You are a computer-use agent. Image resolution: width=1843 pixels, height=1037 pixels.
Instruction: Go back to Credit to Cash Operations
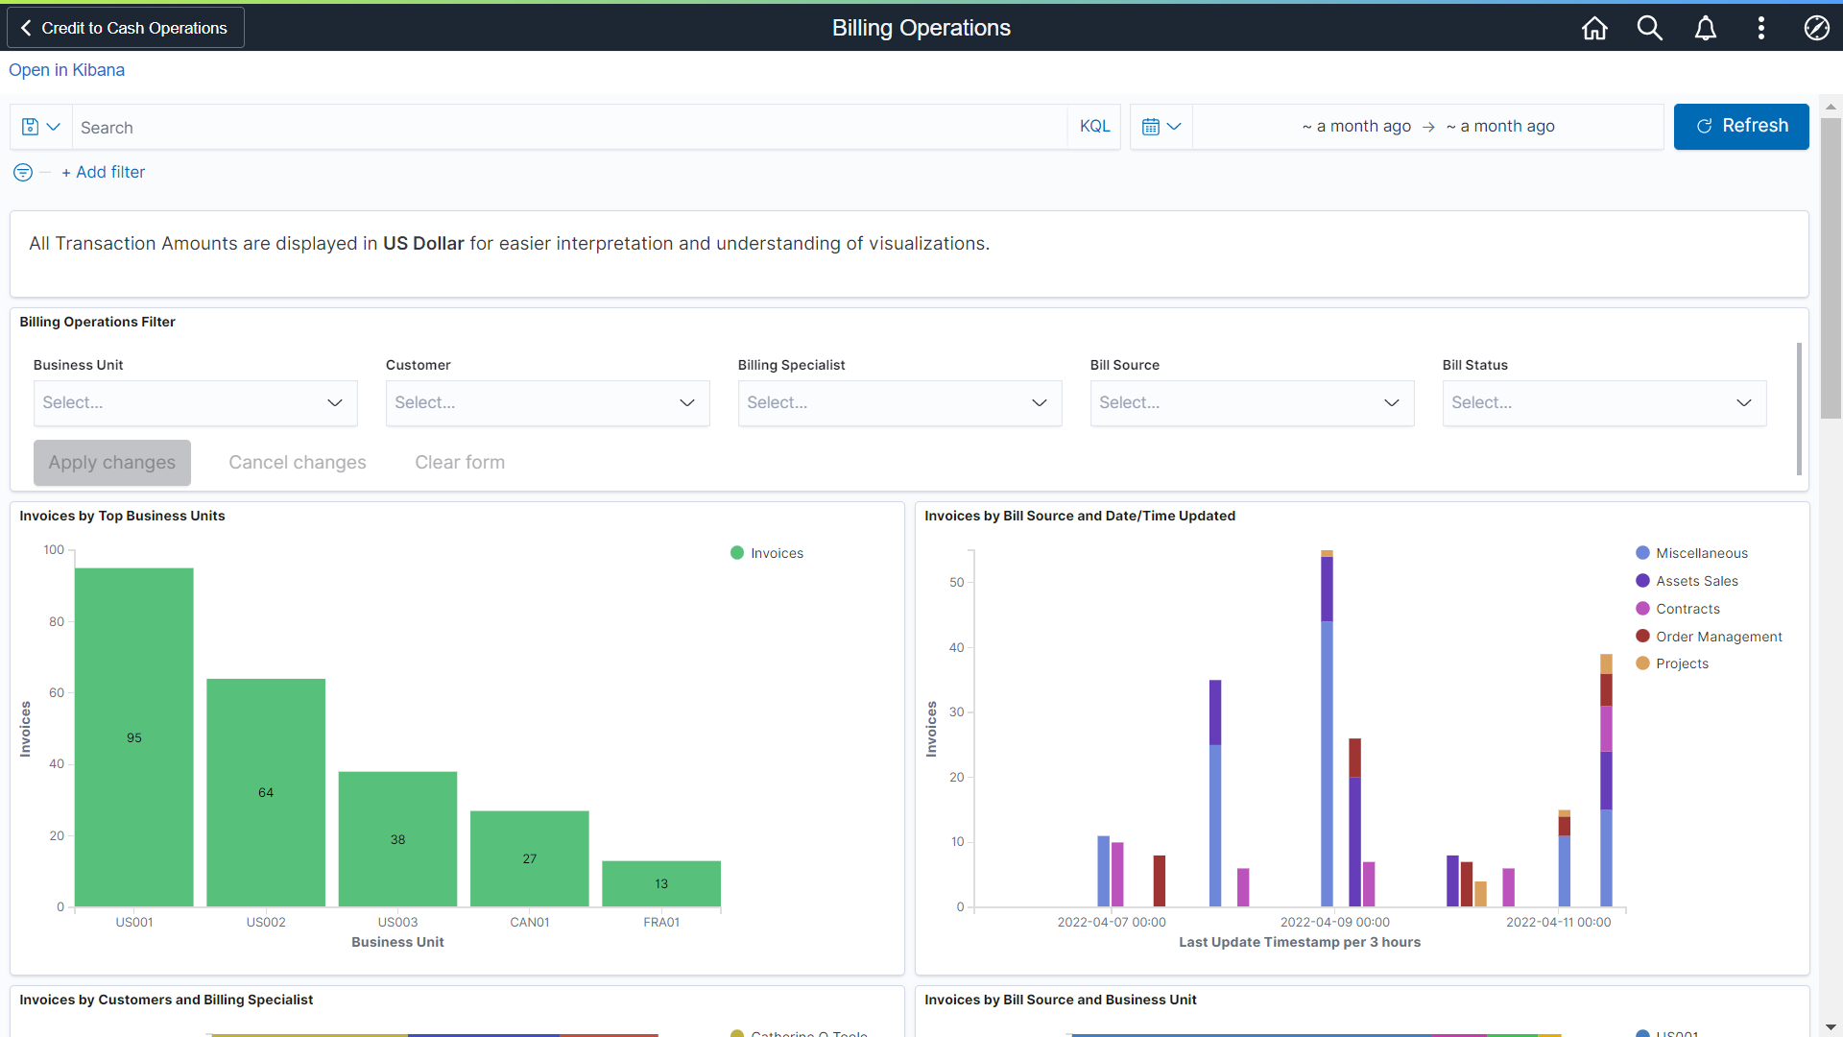[x=125, y=28]
